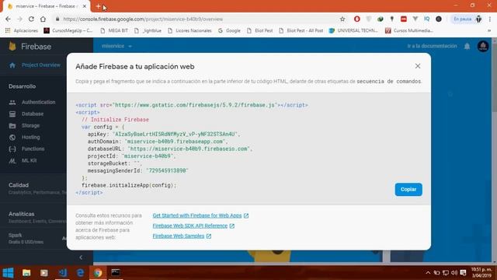
Task: Click the Authentication people icon
Action: click(12, 102)
